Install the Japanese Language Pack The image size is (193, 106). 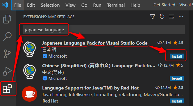(x=177, y=56)
